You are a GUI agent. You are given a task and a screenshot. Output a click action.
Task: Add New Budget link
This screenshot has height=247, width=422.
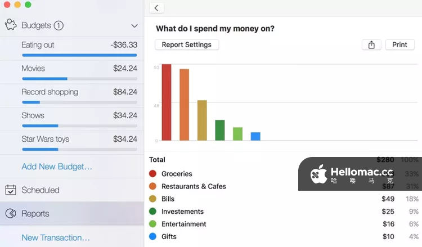click(57, 167)
